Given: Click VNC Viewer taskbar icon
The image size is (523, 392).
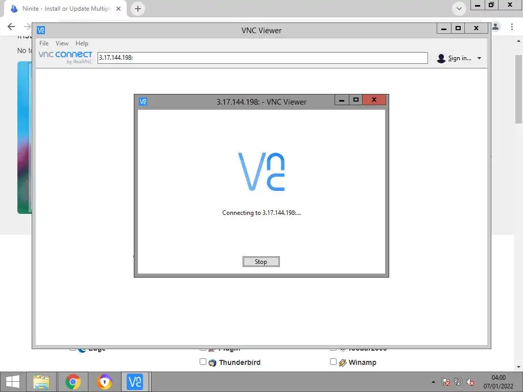Looking at the screenshot, I should point(135,382).
